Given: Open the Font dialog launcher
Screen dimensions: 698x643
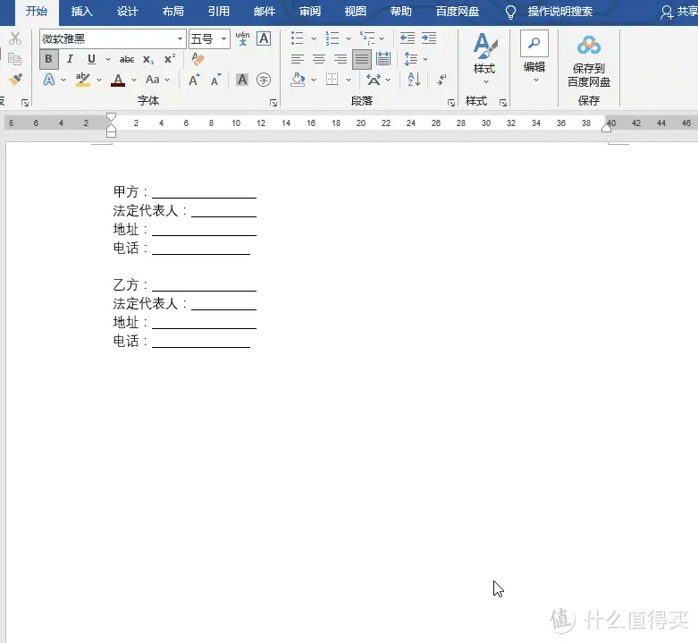Looking at the screenshot, I should click(x=273, y=103).
